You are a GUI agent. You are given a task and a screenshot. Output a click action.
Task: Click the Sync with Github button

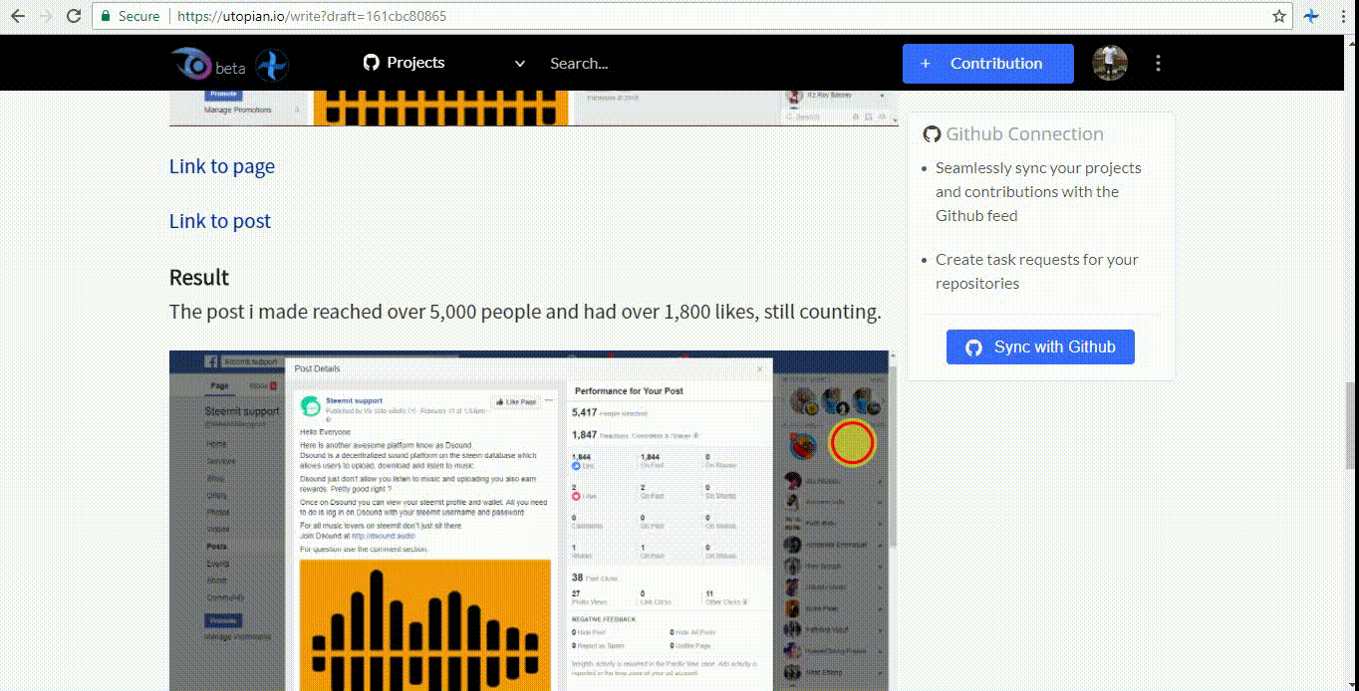coord(1040,346)
